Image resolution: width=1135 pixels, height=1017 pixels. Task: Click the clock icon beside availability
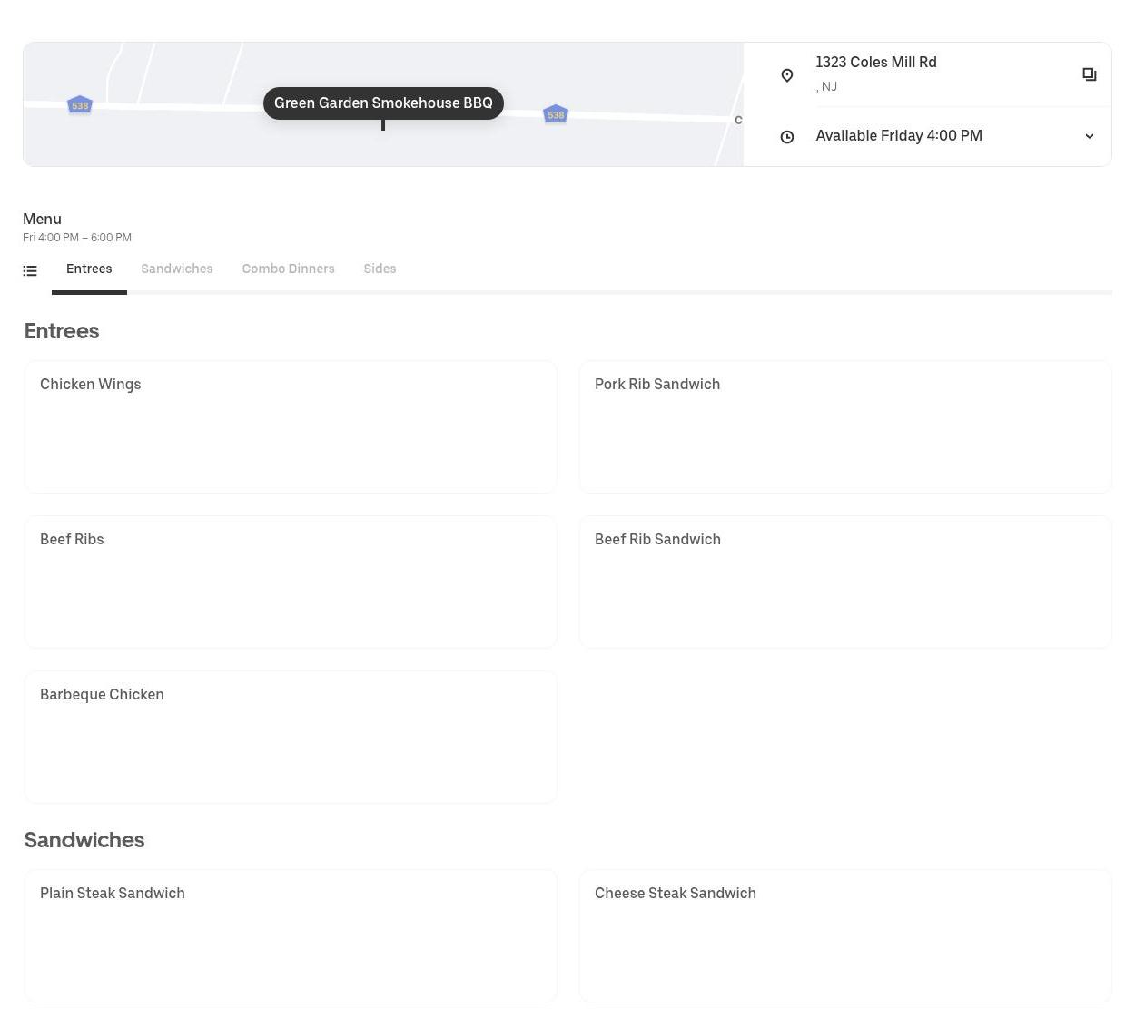coord(787,137)
